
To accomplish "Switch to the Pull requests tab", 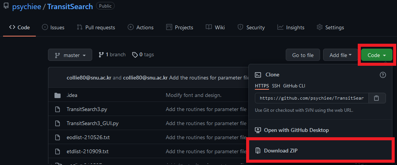I will 96,27.
